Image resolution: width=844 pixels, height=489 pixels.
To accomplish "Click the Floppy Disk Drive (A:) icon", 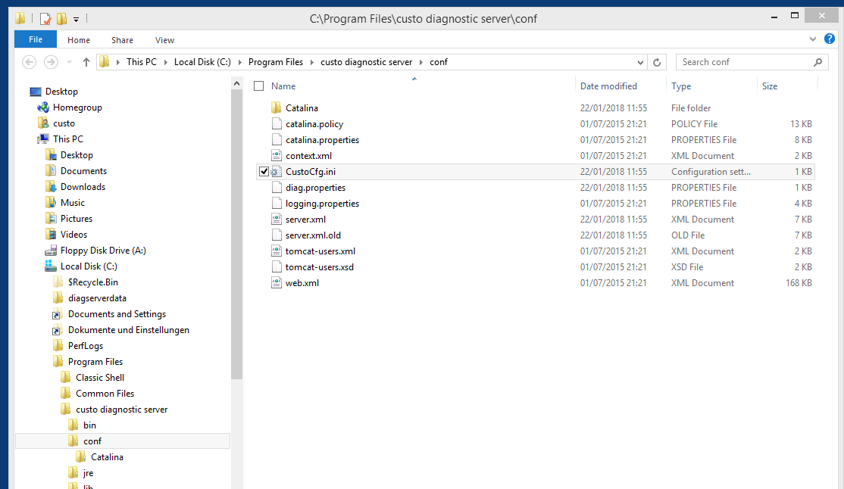I will click(x=51, y=251).
